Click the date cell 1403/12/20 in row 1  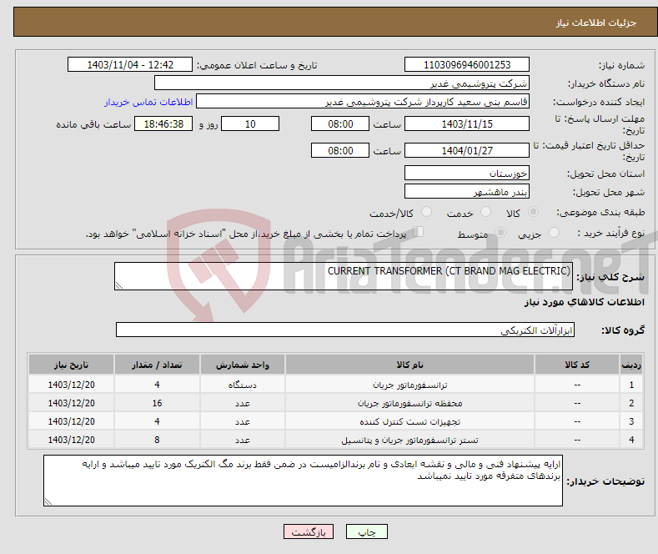click(x=72, y=385)
